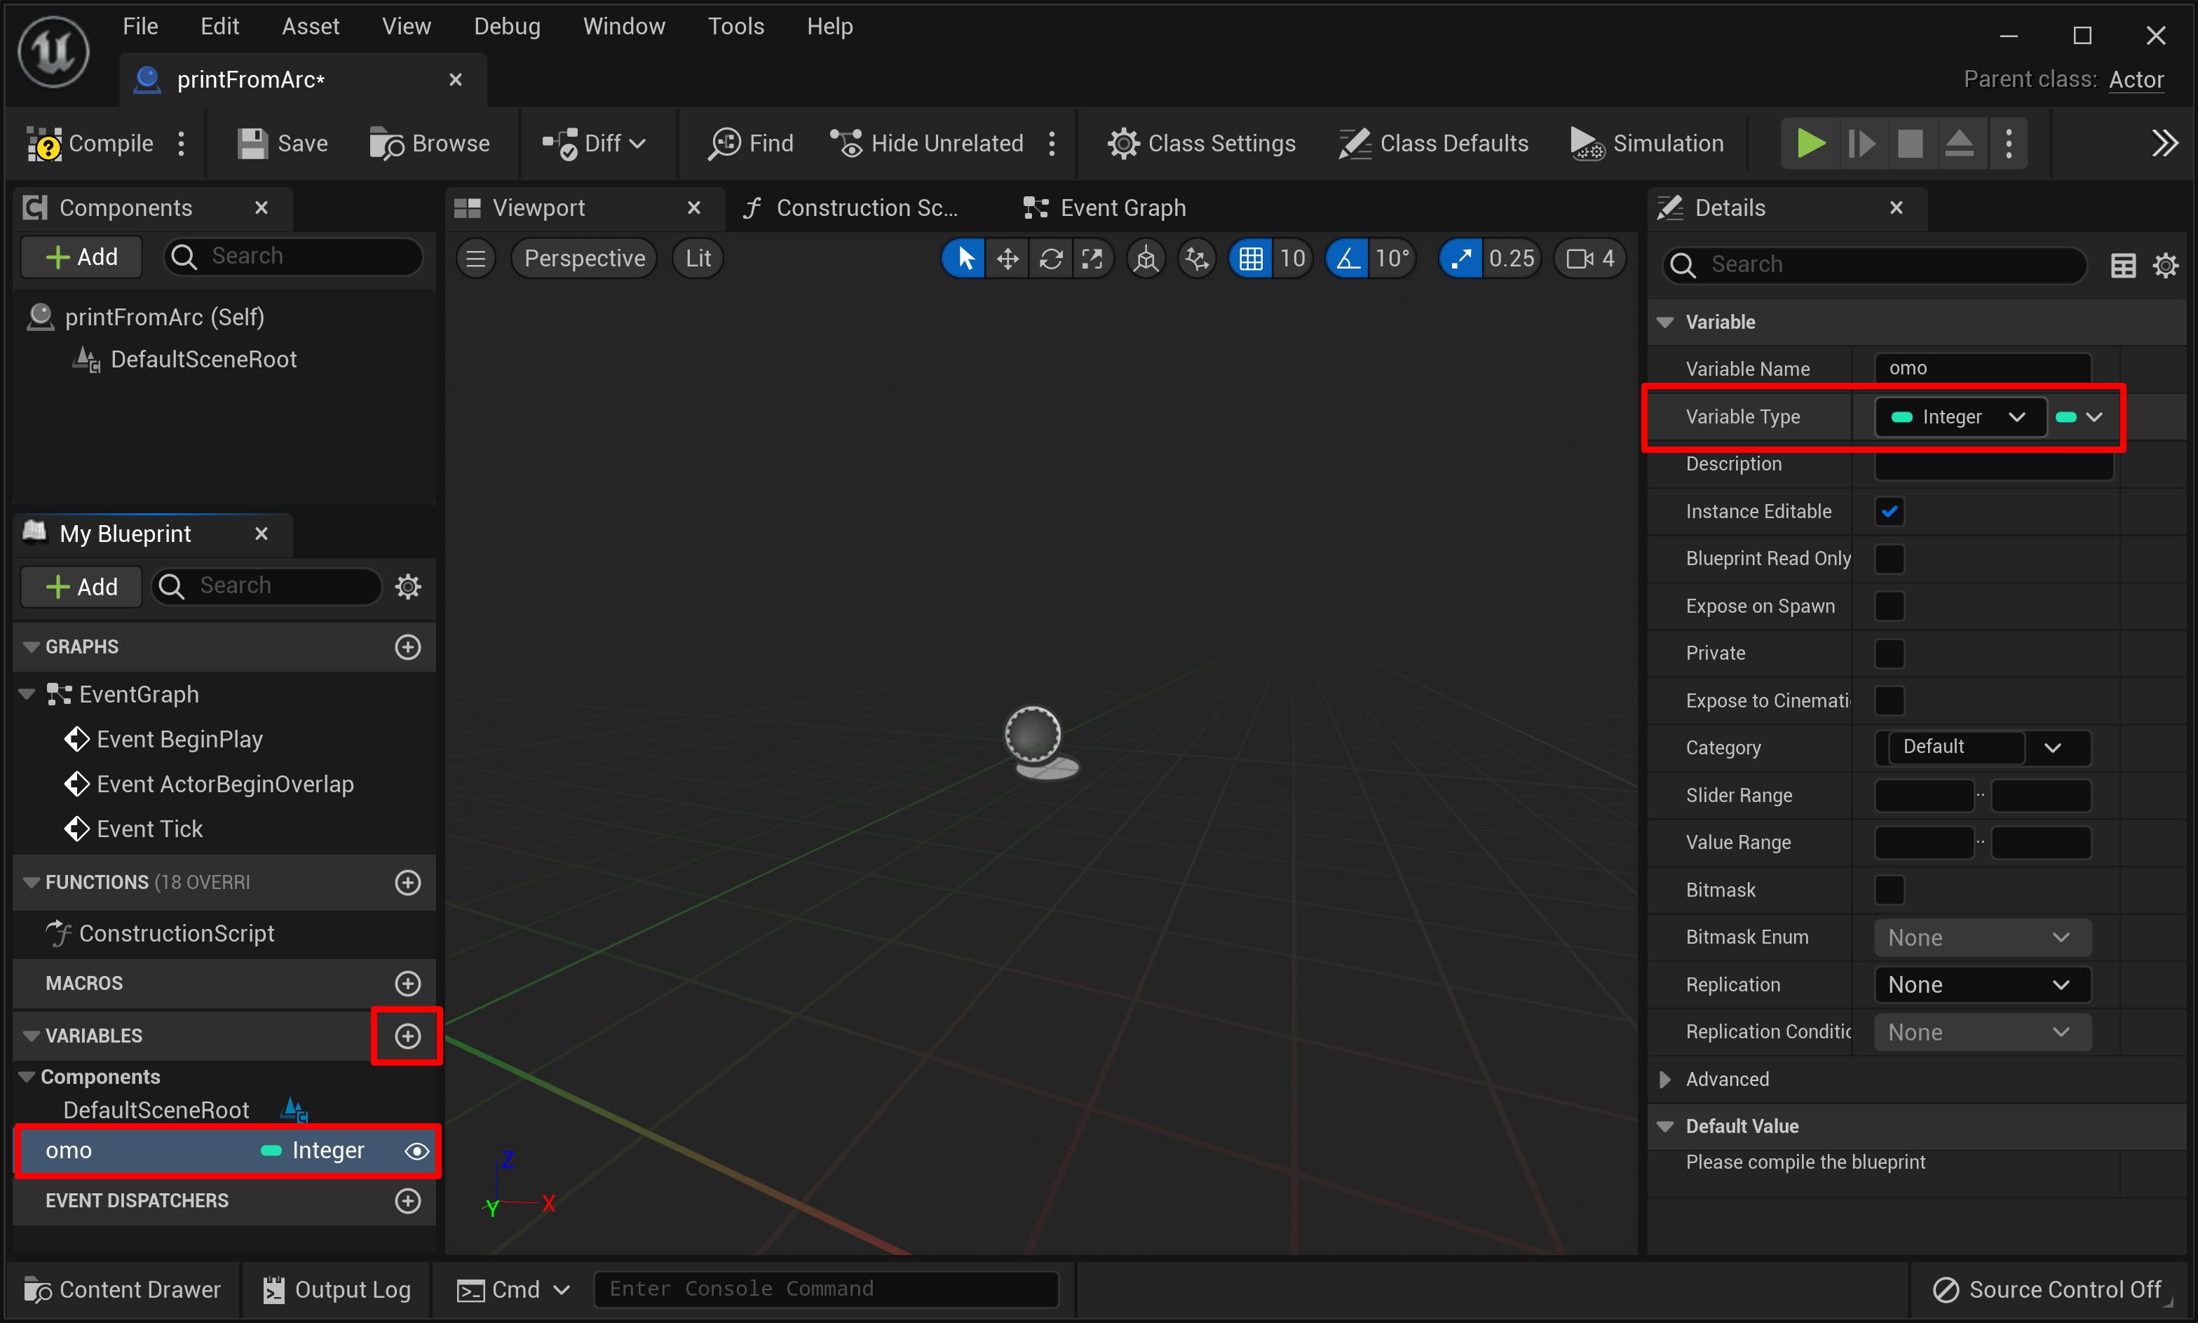
Task: Switch to Construction Script tab
Action: tap(860, 205)
